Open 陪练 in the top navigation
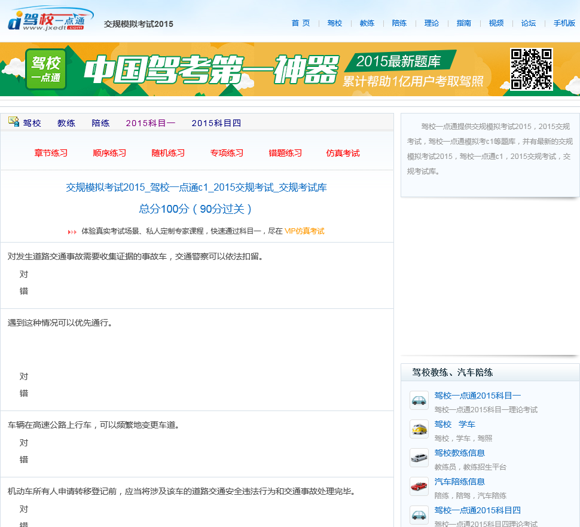Screen dimensions: 580x527 [399, 23]
